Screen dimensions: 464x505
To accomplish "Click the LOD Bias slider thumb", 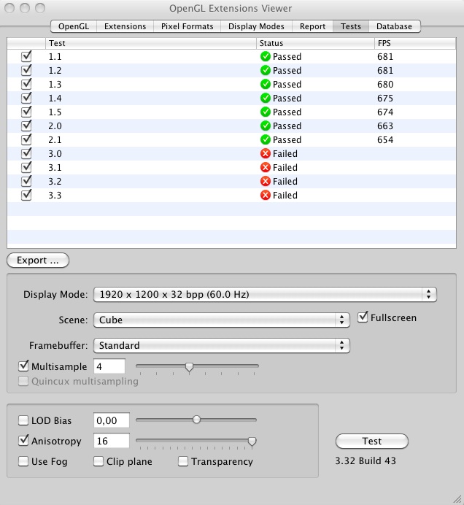I will pos(196,420).
